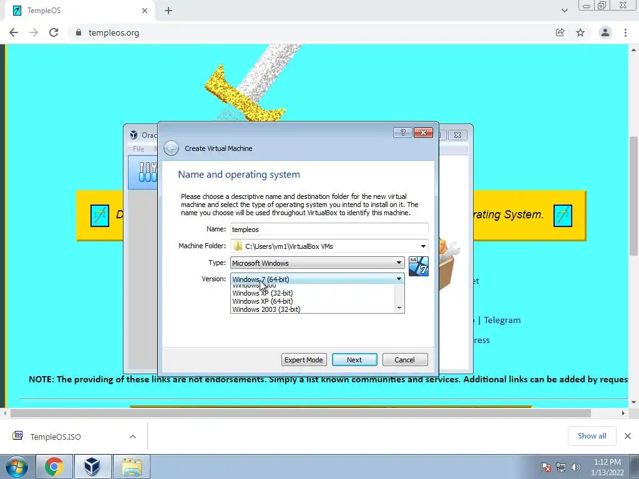This screenshot has height=479, width=639.
Task: Reload the templeos.org page
Action: tap(54, 32)
